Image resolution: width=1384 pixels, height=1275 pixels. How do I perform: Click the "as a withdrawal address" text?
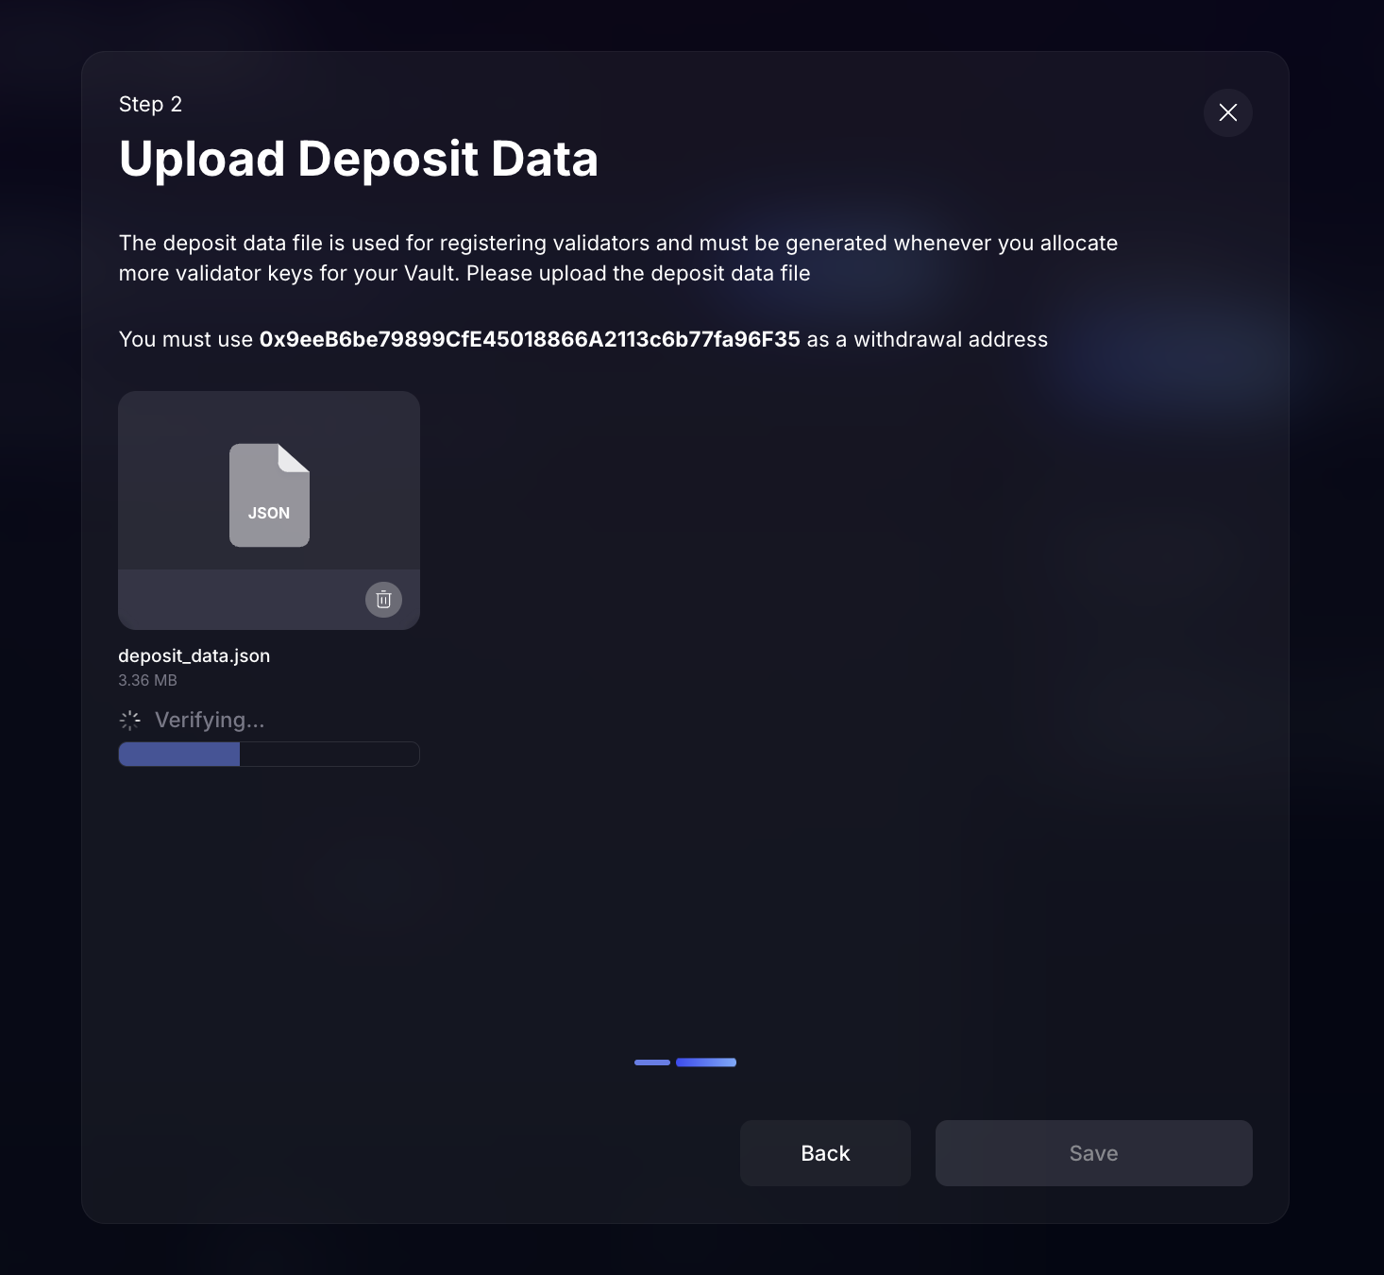(927, 340)
